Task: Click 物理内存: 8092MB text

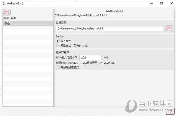Action: coord(67,63)
